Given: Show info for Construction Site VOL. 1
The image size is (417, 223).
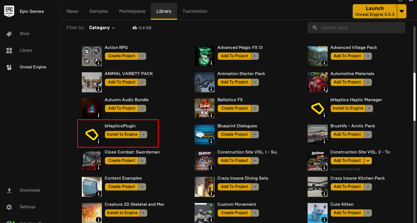Looking at the screenshot, I should tap(211, 167).
